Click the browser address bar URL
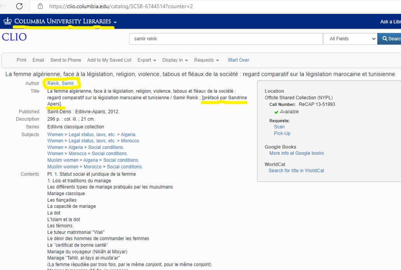 point(121,6)
